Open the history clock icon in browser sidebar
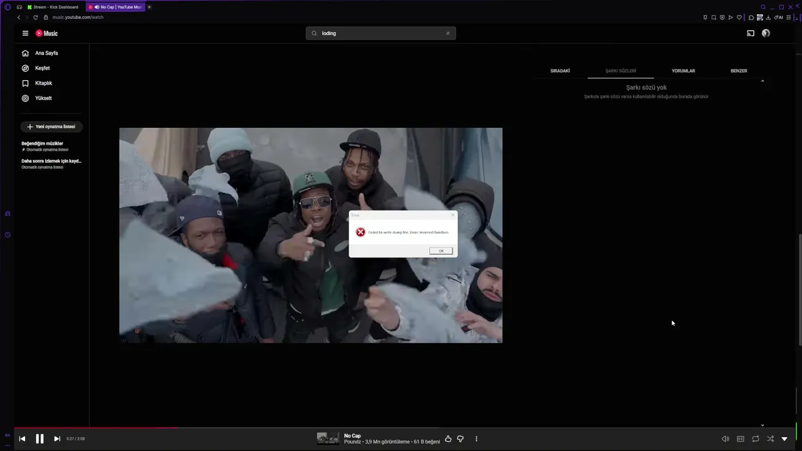 [x=8, y=235]
